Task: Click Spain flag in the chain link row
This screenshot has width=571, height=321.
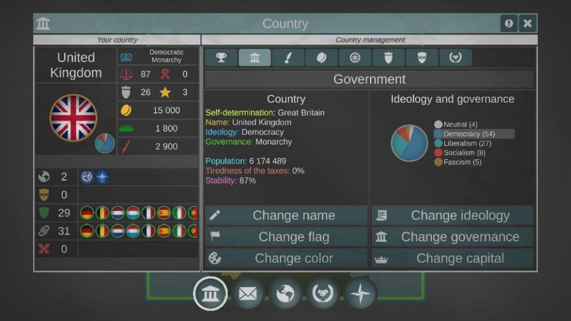Action: (x=164, y=231)
